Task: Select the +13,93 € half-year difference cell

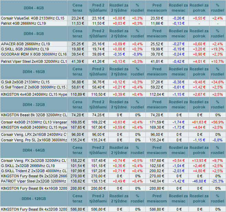Action: pyautogui.click(x=199, y=161)
